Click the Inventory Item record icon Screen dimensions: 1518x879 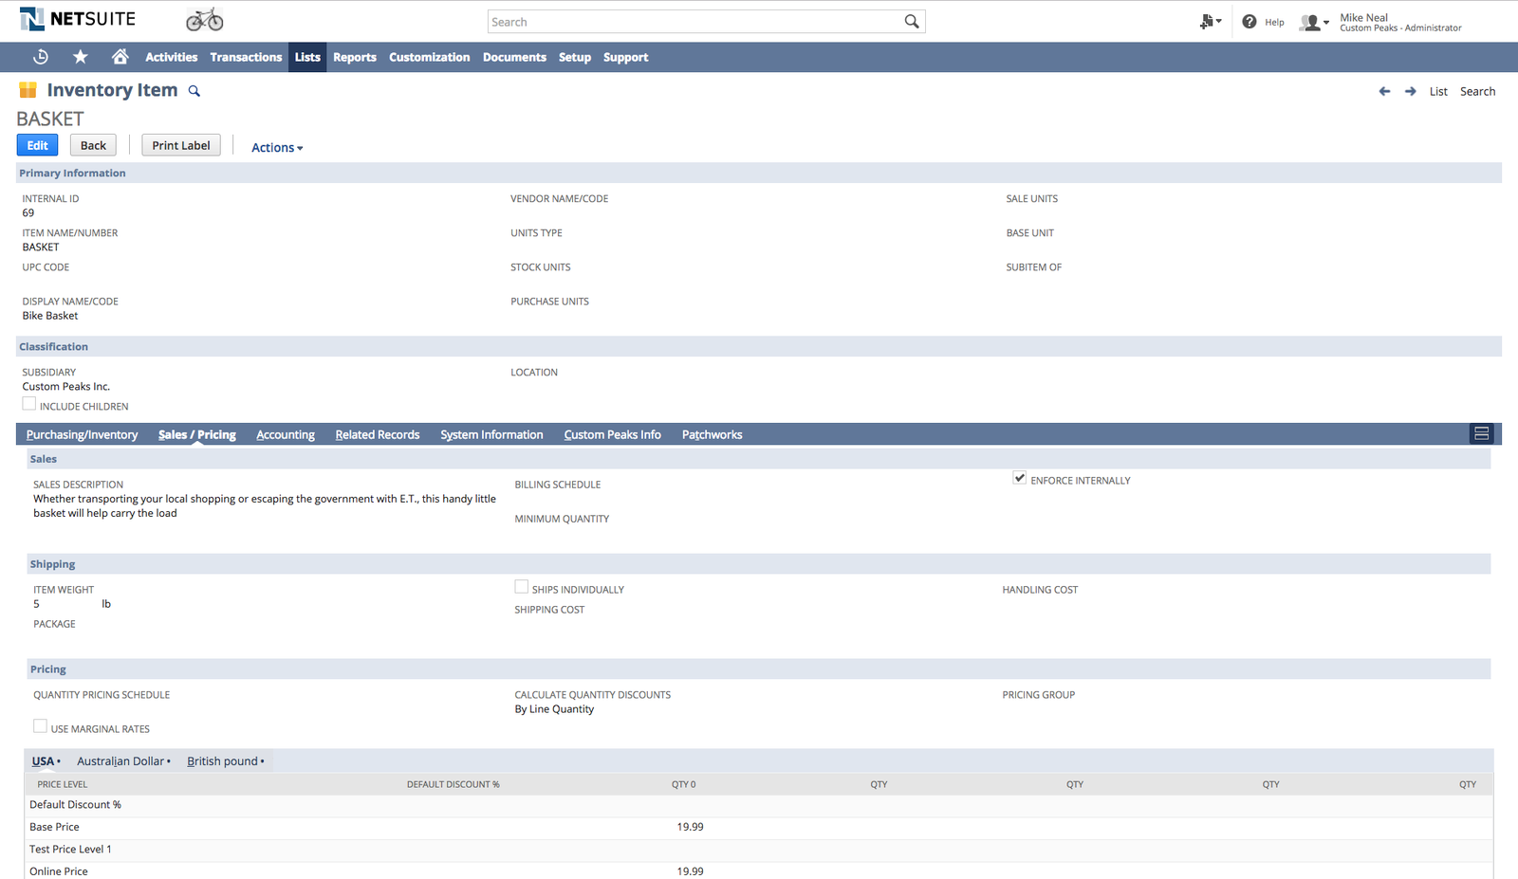coord(28,90)
